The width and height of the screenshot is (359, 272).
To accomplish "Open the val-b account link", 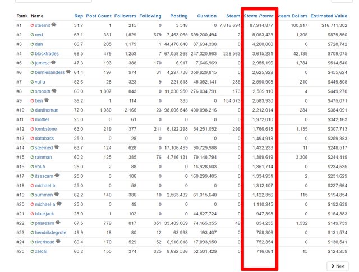I will [x=40, y=167].
